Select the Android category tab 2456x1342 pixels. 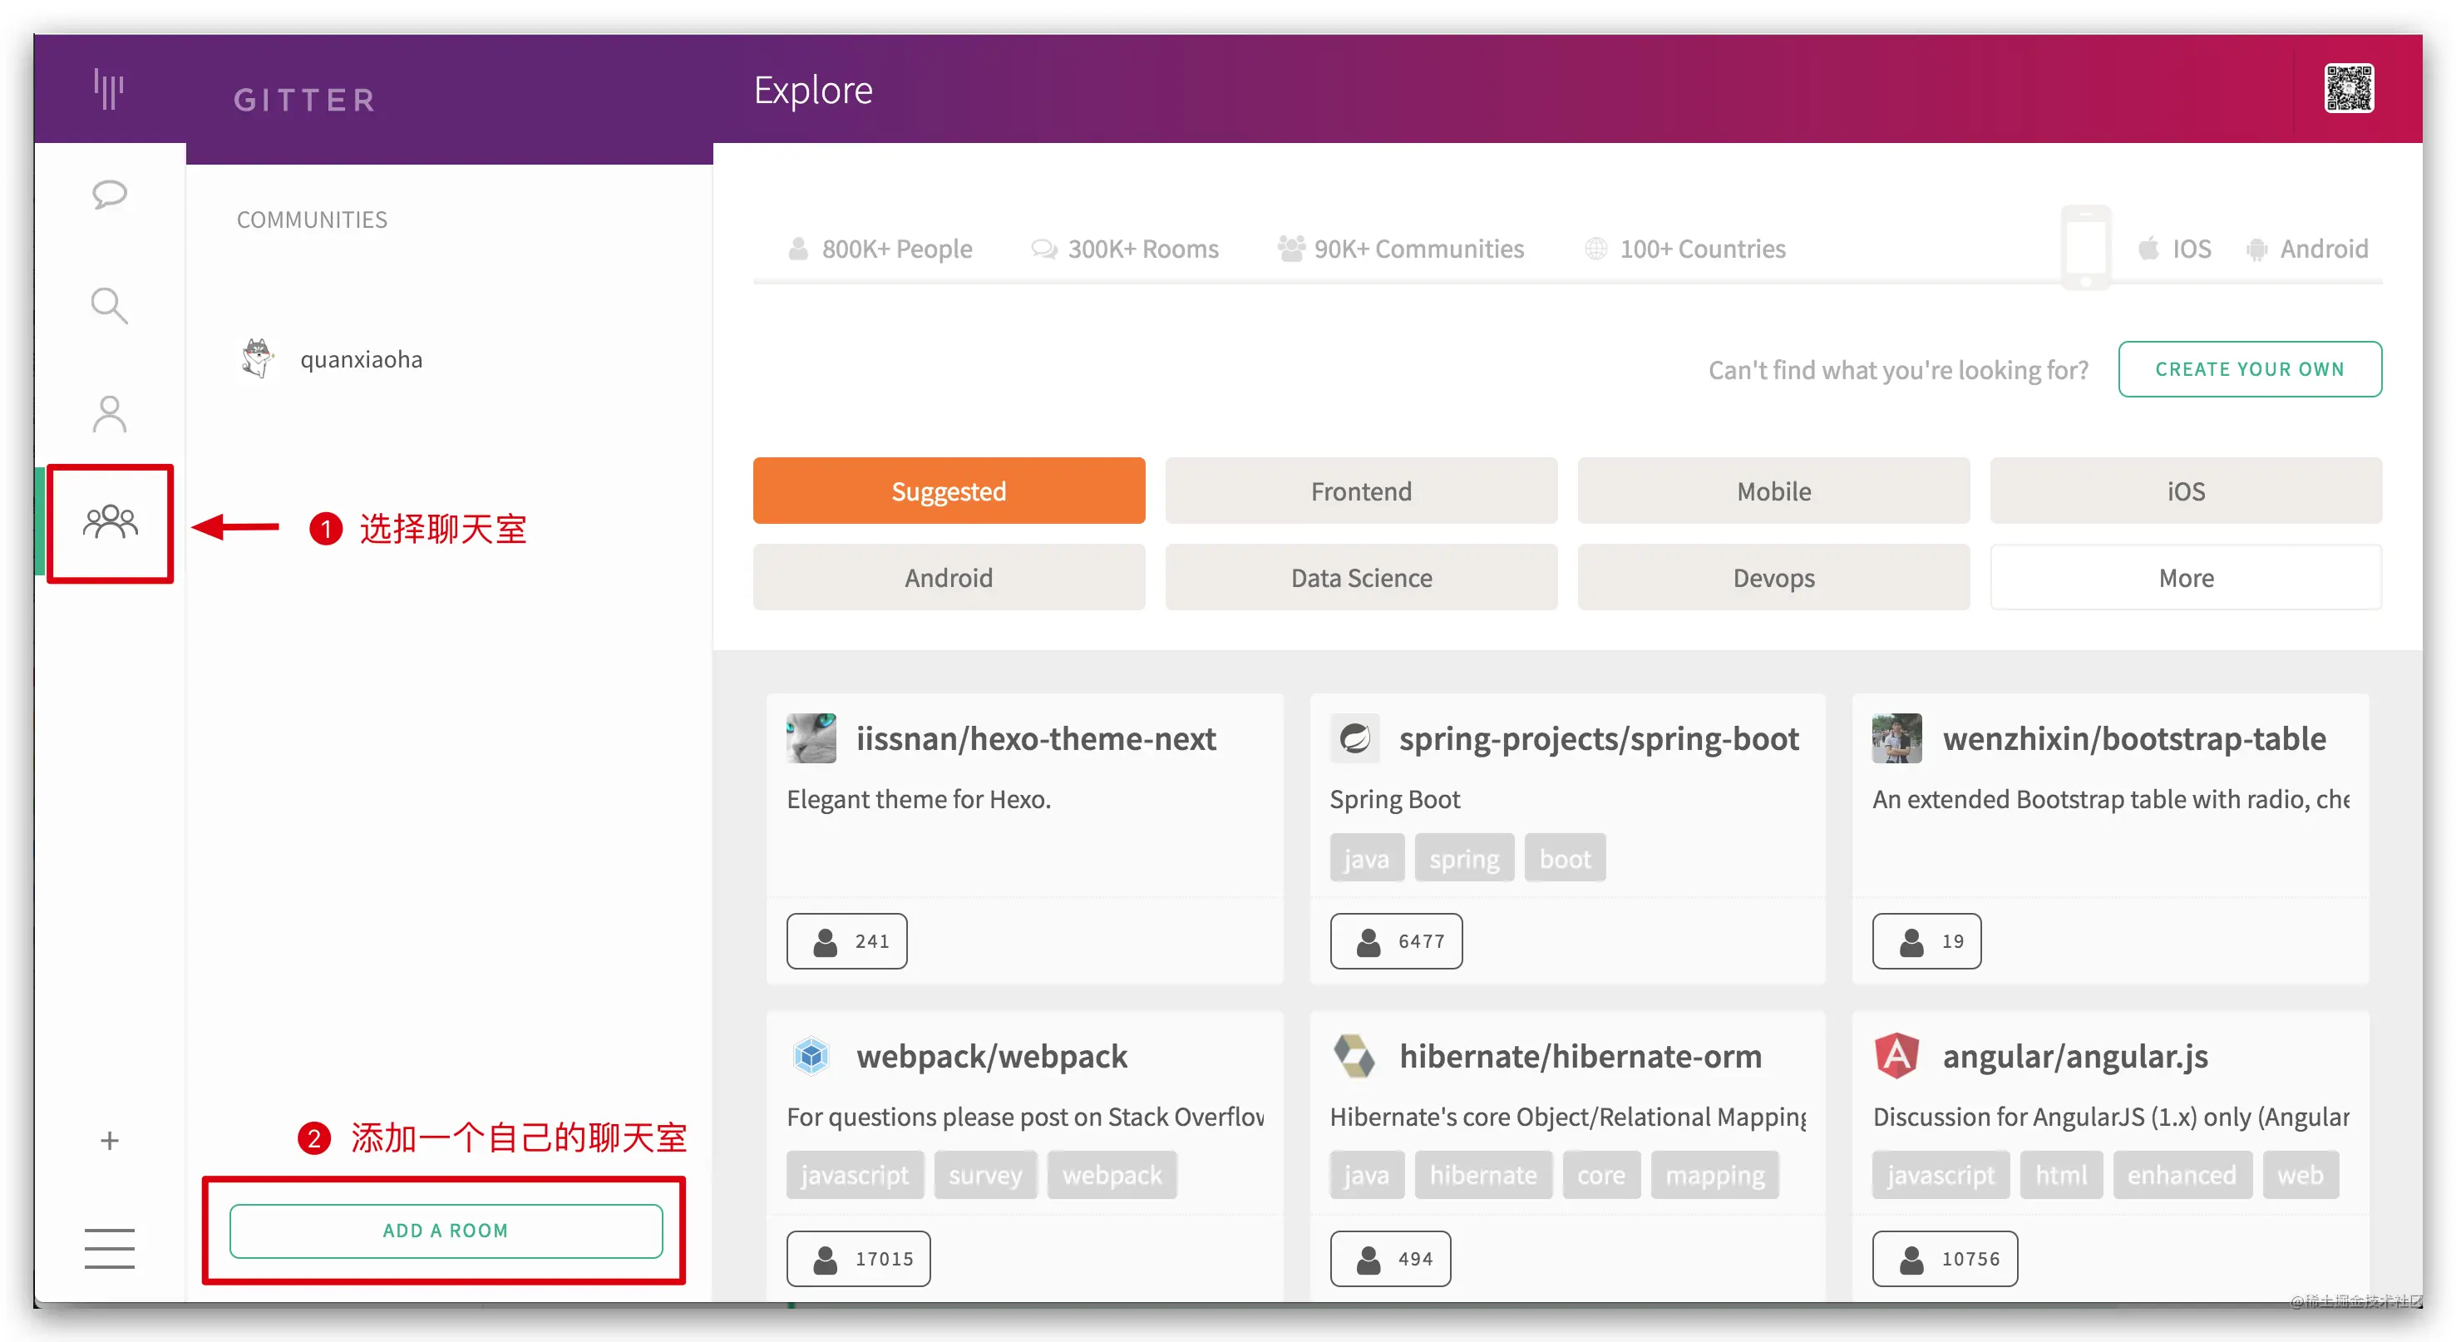tap(949, 577)
